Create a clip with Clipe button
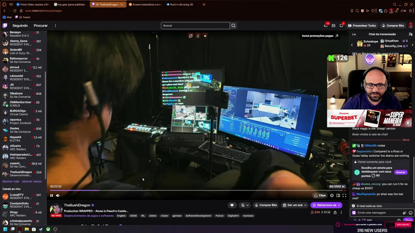Image resolution: width=415 pixels, height=233 pixels. (320, 195)
